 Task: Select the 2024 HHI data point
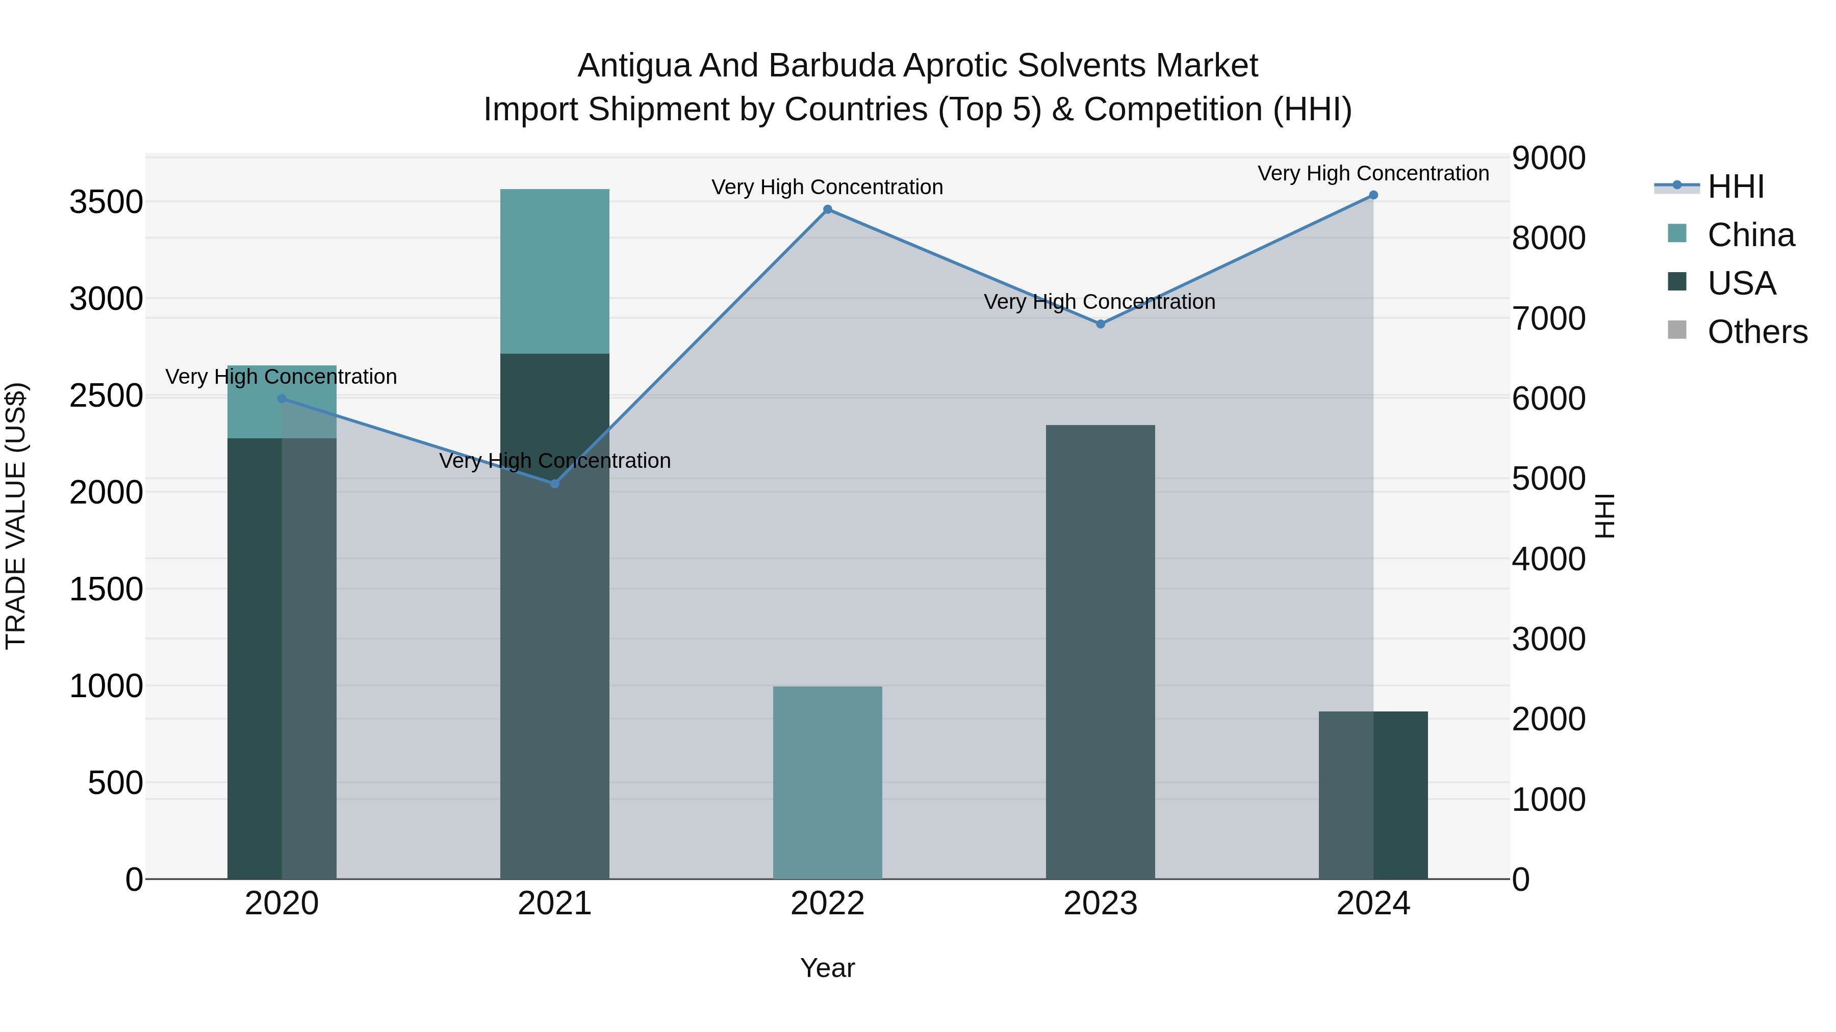tap(1373, 195)
